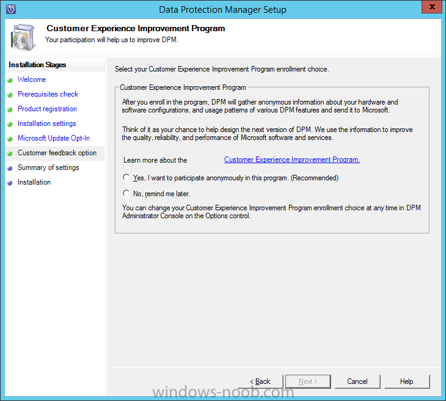Select No, remind me later option

126,193
